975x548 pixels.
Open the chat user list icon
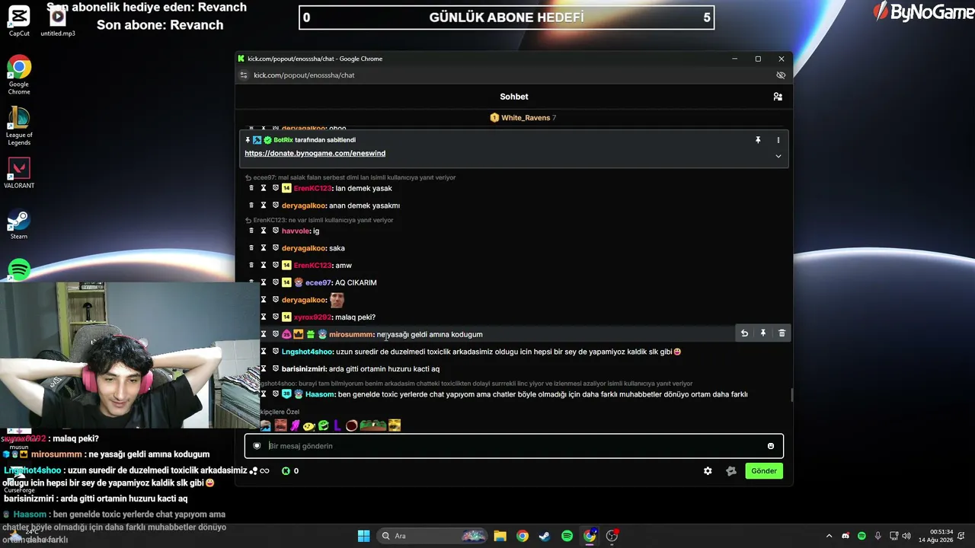(x=777, y=97)
